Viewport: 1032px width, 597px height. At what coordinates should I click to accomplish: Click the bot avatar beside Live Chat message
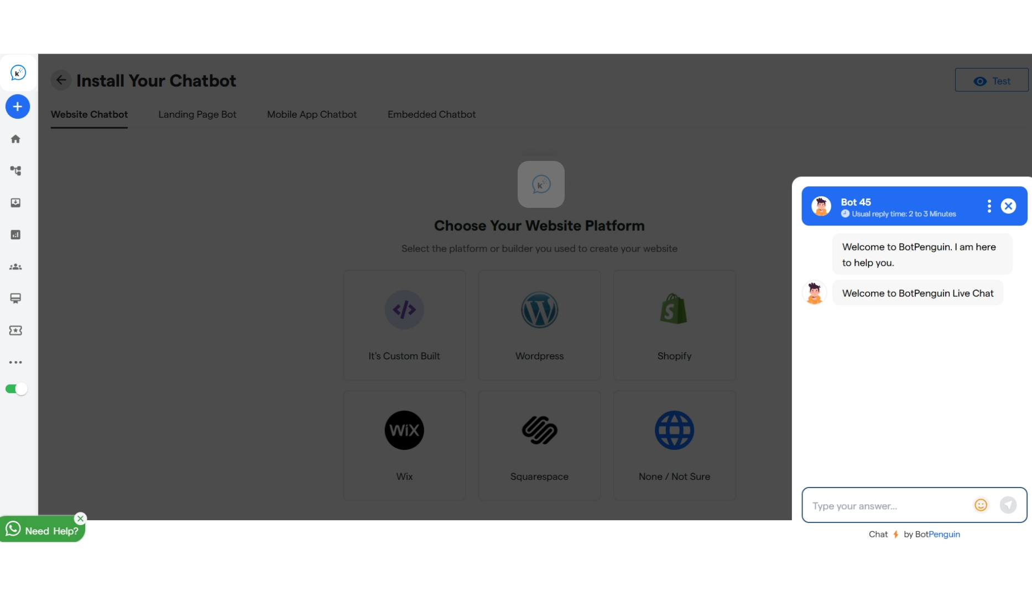pyautogui.click(x=814, y=293)
